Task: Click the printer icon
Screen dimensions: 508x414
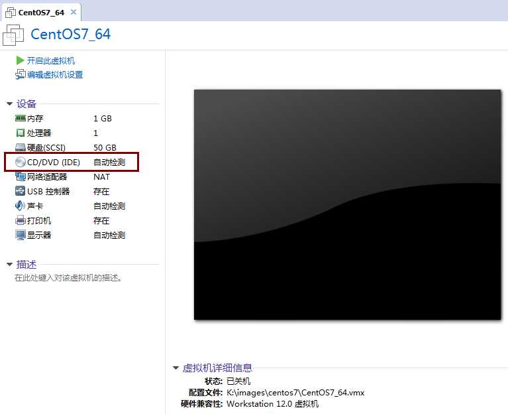Action: click(20, 220)
